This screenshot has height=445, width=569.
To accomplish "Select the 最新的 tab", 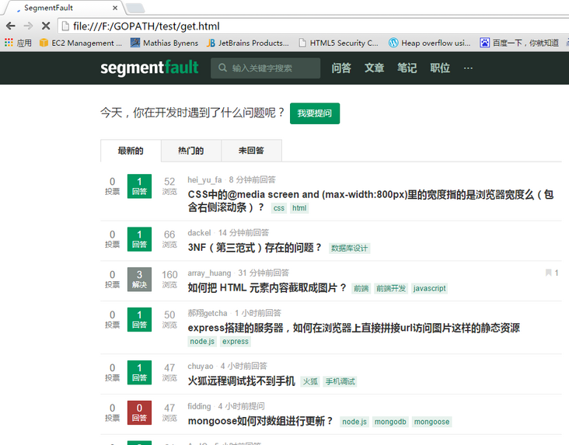I will point(131,151).
